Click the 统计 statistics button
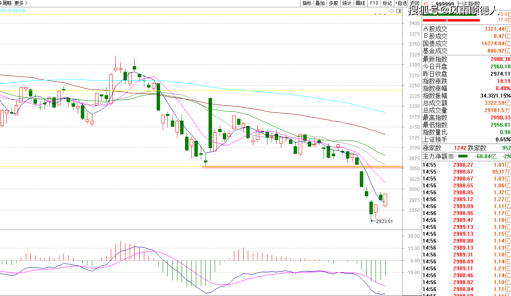511x296 pixels. (347, 3)
